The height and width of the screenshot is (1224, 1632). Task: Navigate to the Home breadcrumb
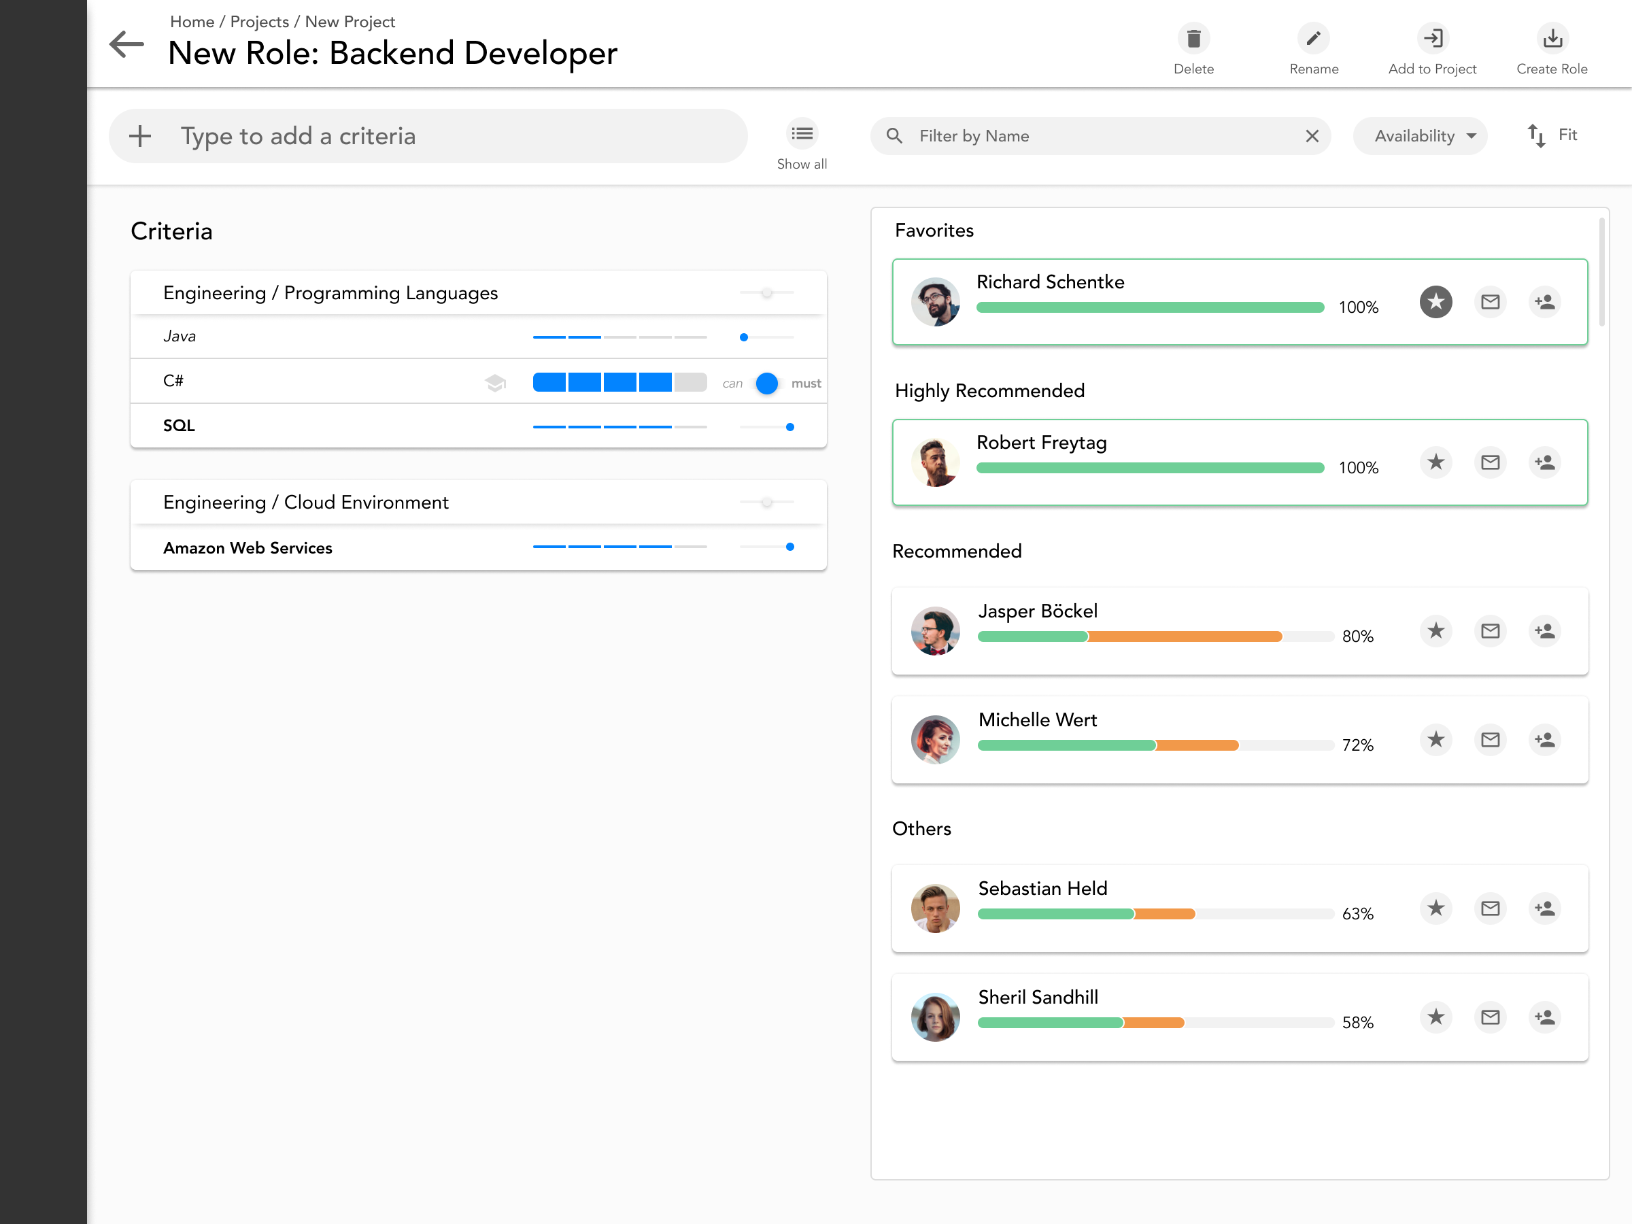tap(192, 21)
